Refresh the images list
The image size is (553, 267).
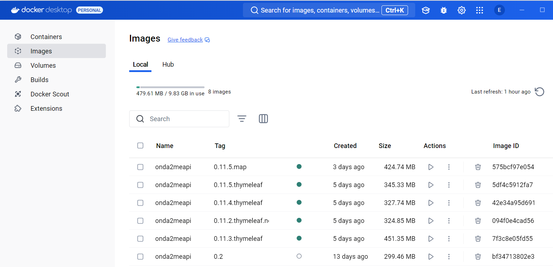pos(539,92)
